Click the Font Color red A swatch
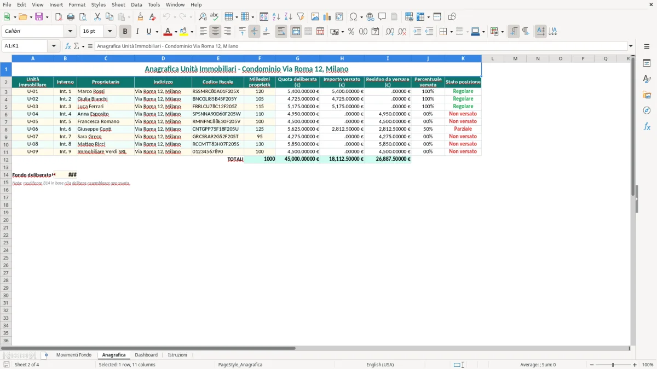Viewport: 657px width, 369px height. click(x=168, y=32)
